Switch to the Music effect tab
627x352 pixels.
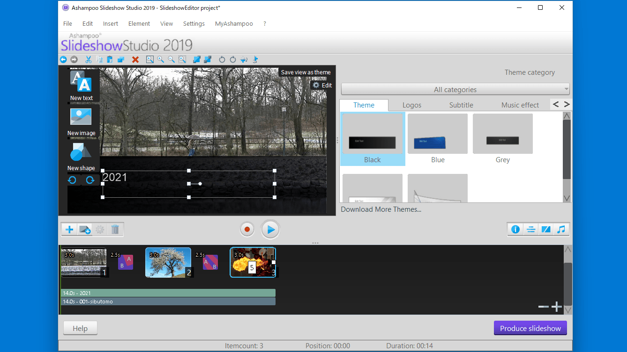point(520,105)
